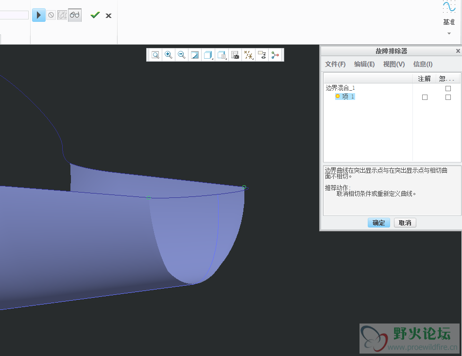Click the 基准 datum curve icon

[x=449, y=8]
